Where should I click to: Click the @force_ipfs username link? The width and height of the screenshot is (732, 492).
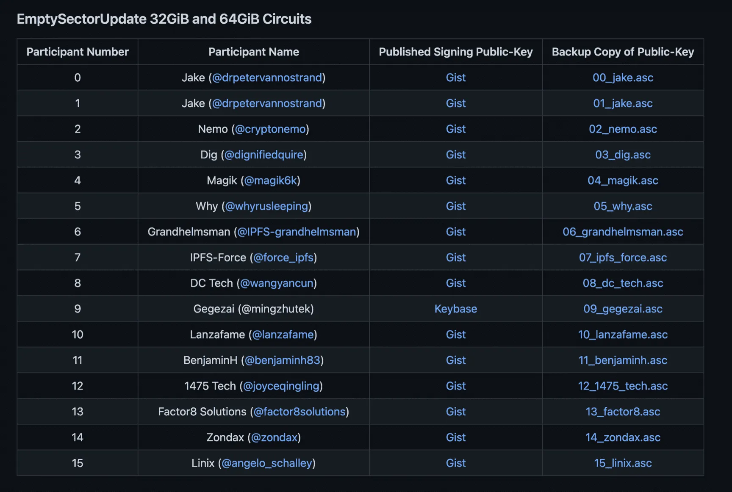click(x=283, y=258)
